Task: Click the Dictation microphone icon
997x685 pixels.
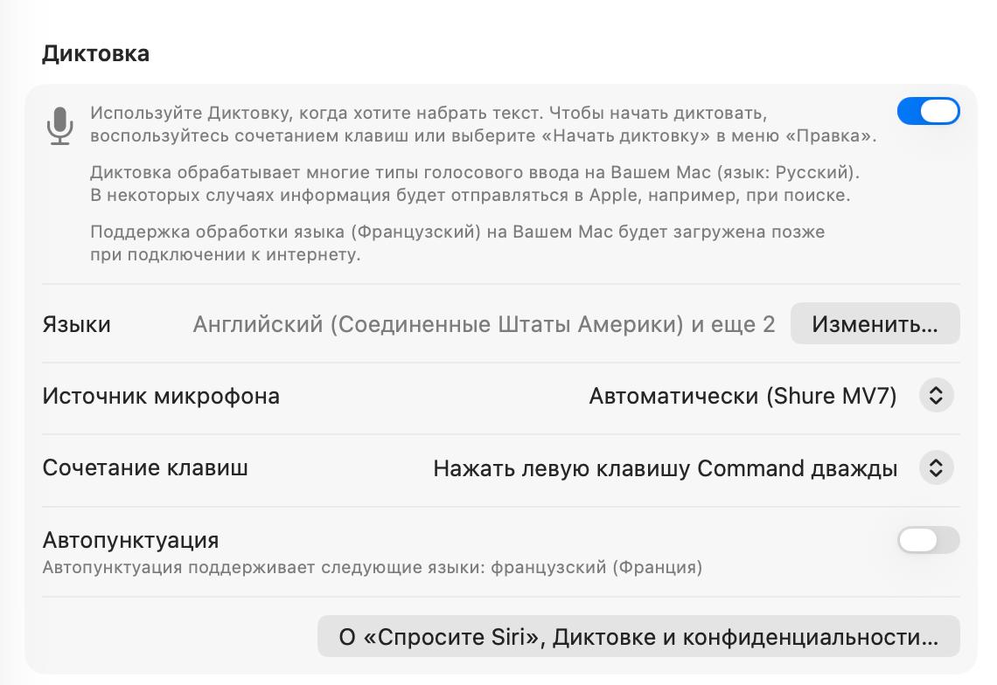Action: [59, 126]
